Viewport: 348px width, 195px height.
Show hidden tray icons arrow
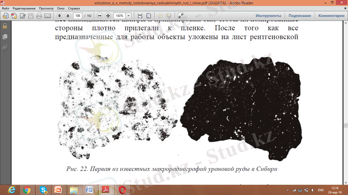(288, 190)
